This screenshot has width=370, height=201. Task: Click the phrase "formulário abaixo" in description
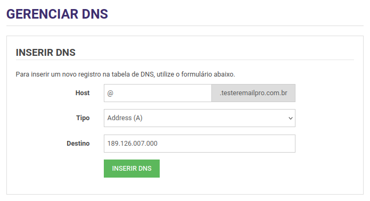(x=208, y=74)
